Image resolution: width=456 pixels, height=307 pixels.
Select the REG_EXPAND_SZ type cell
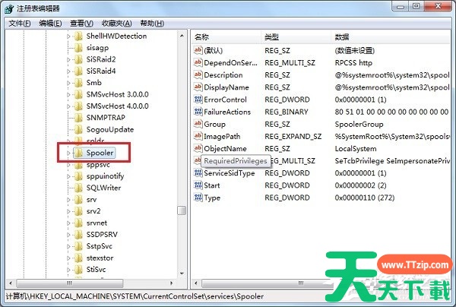coord(293,136)
